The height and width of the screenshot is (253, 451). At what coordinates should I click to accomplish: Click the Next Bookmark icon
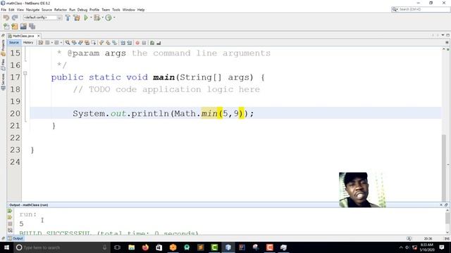[108, 43]
